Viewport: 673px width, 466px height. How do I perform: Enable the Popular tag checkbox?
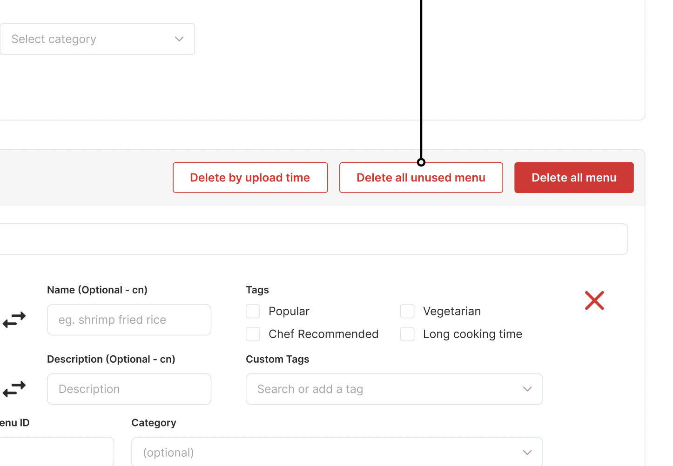(x=253, y=311)
